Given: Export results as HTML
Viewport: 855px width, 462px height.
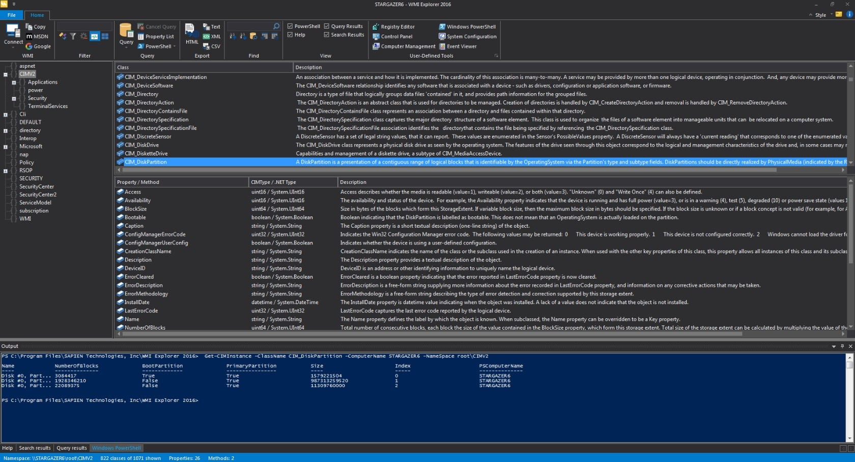Looking at the screenshot, I should [x=191, y=34].
